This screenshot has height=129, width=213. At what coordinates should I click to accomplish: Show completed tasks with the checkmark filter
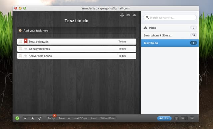click(40, 118)
